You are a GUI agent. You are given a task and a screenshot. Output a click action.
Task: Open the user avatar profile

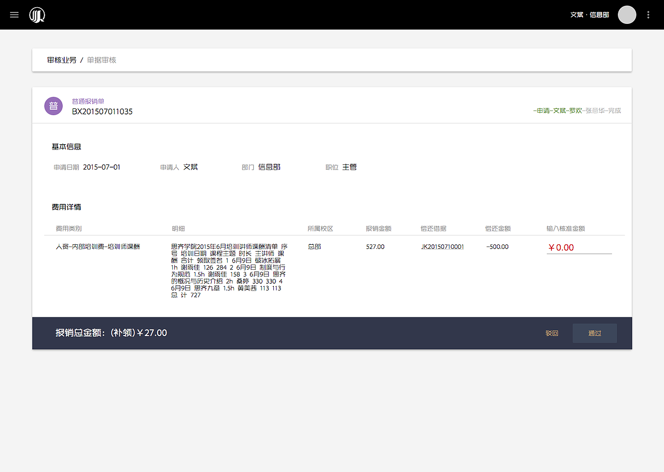[627, 15]
